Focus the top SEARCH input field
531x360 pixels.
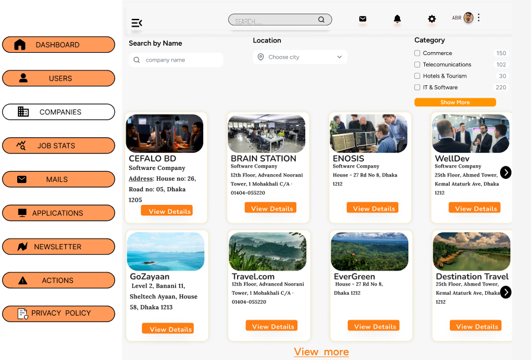(280, 20)
